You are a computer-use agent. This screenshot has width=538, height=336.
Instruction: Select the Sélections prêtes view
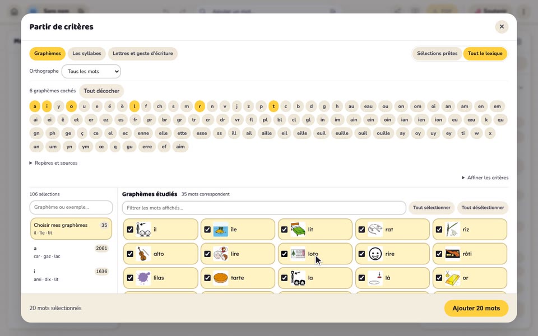(437, 54)
